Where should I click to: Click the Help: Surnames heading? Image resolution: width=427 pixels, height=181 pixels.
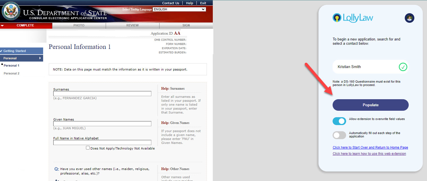(x=173, y=89)
